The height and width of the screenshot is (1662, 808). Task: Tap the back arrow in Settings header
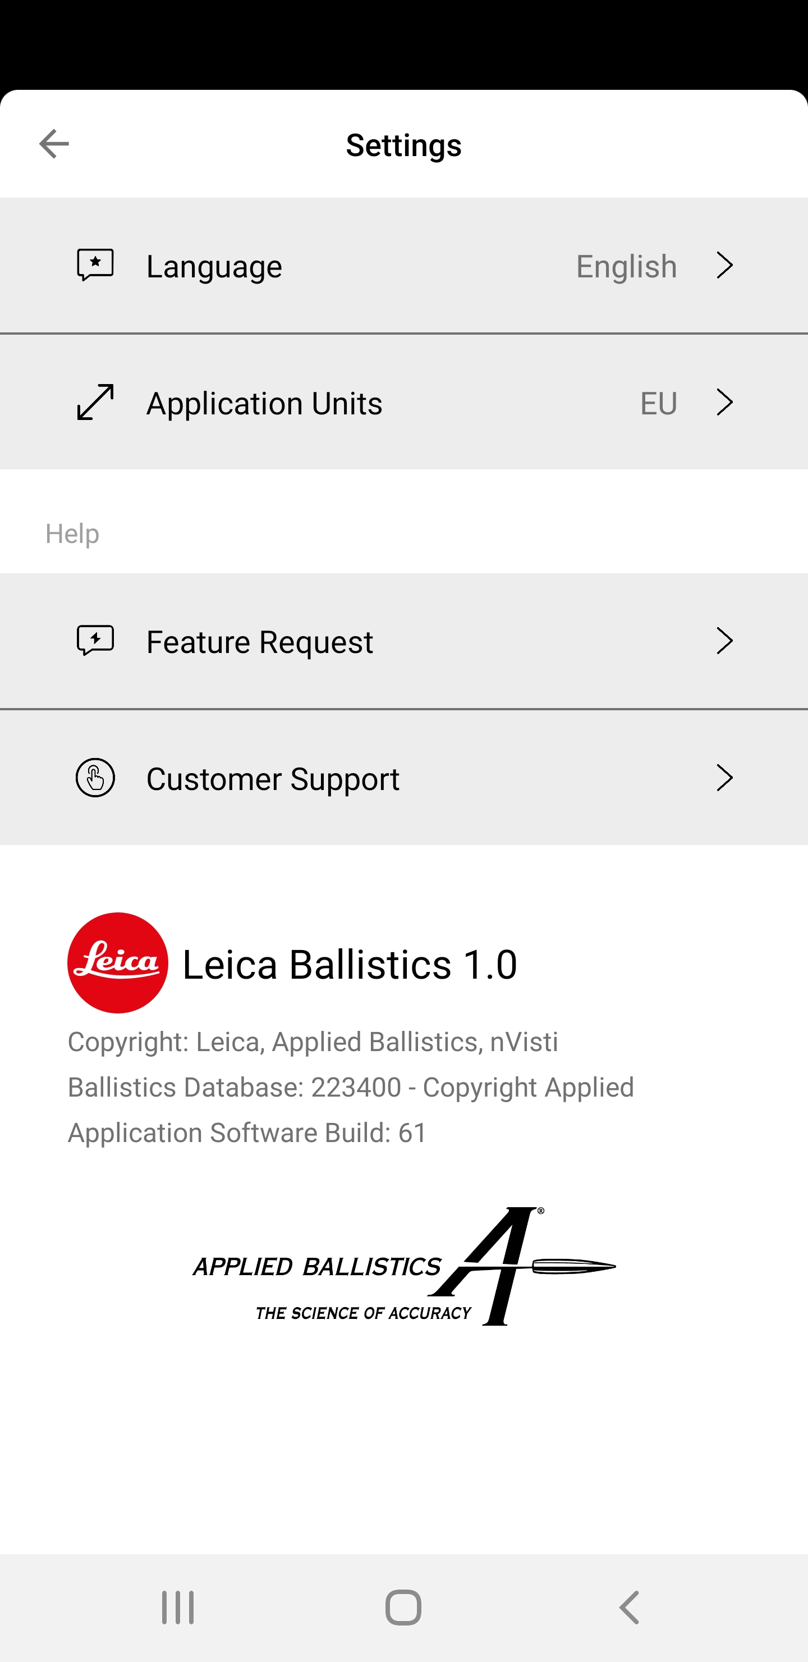pyautogui.click(x=54, y=143)
